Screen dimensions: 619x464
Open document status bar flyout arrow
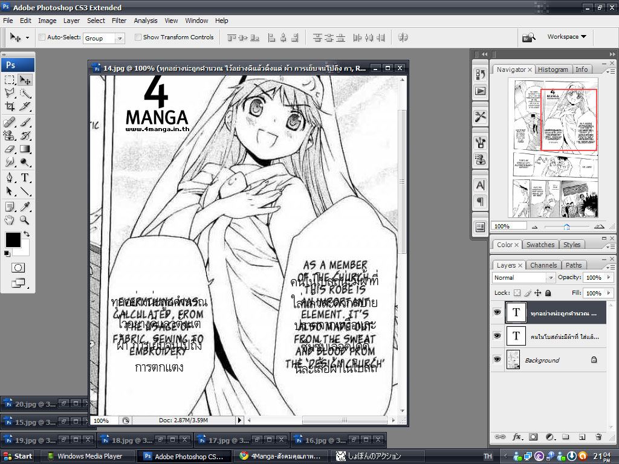pos(239,420)
